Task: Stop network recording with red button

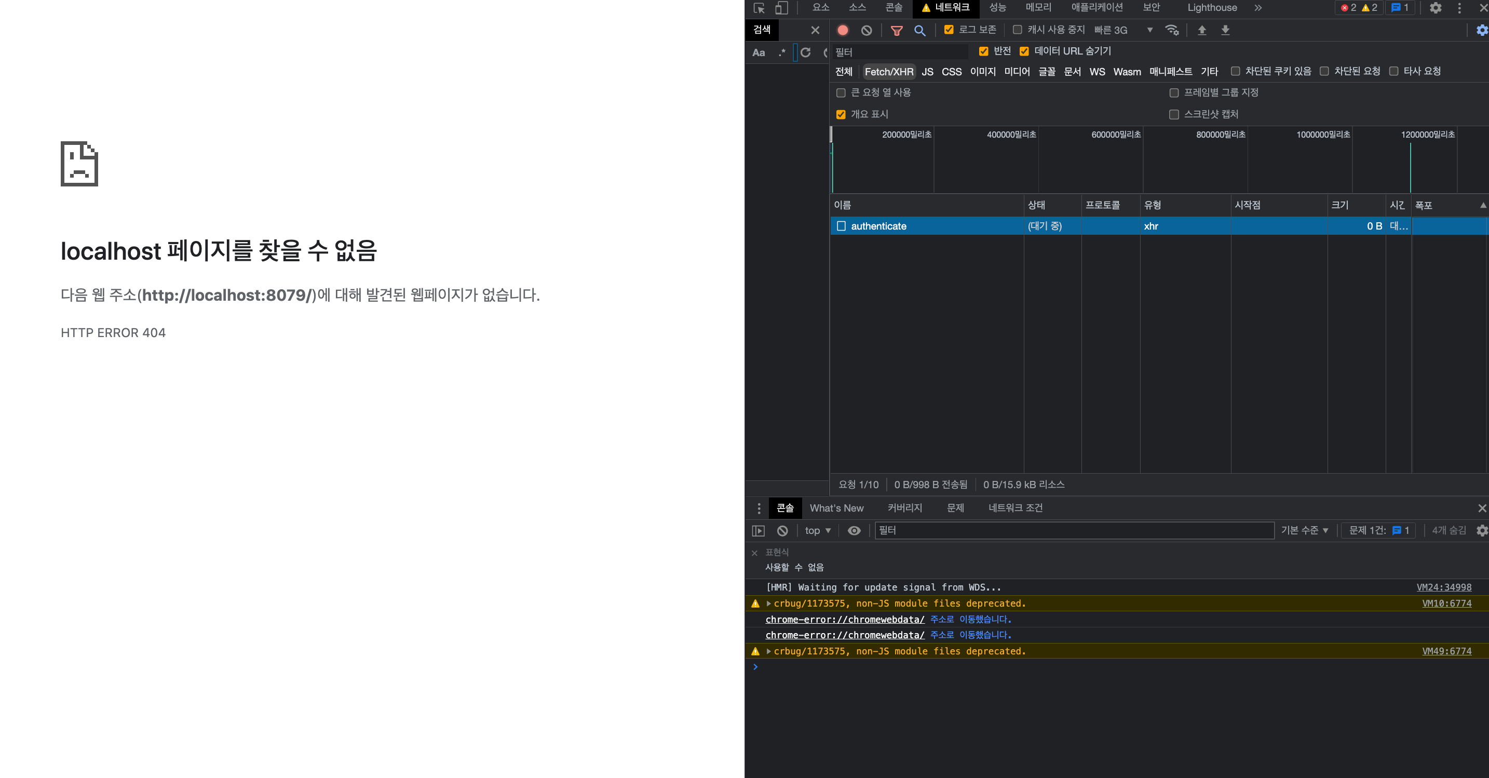Action: (842, 30)
